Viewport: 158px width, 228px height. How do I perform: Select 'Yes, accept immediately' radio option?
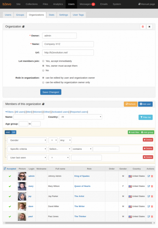pos(43,61)
